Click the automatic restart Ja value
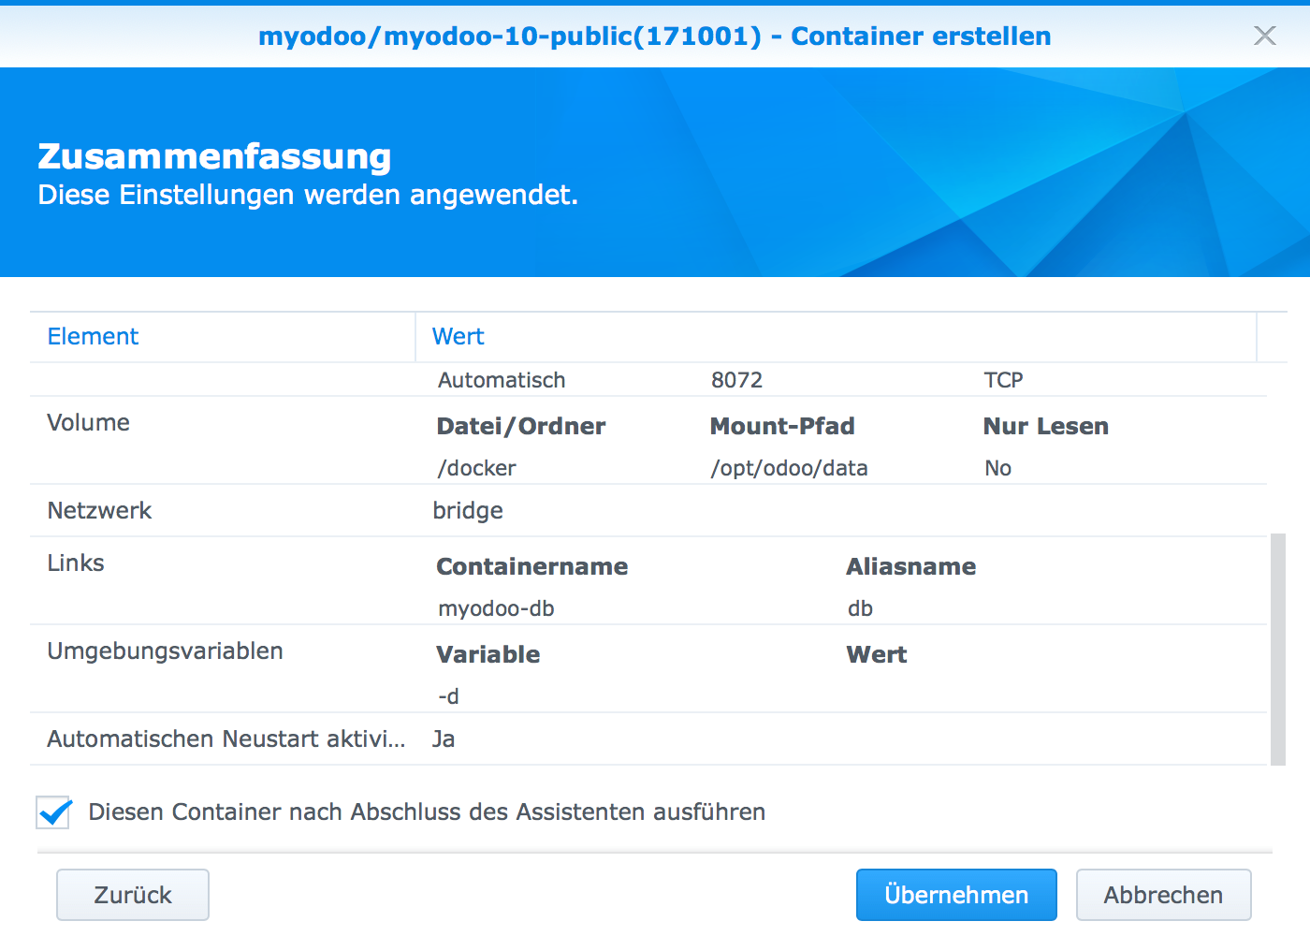 pos(444,739)
